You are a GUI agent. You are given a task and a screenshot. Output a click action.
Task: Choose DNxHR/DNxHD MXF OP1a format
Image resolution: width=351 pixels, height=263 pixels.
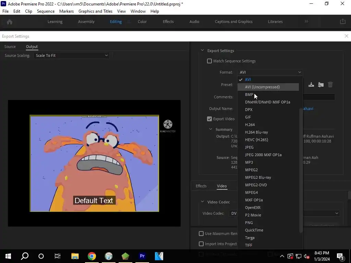268,102
